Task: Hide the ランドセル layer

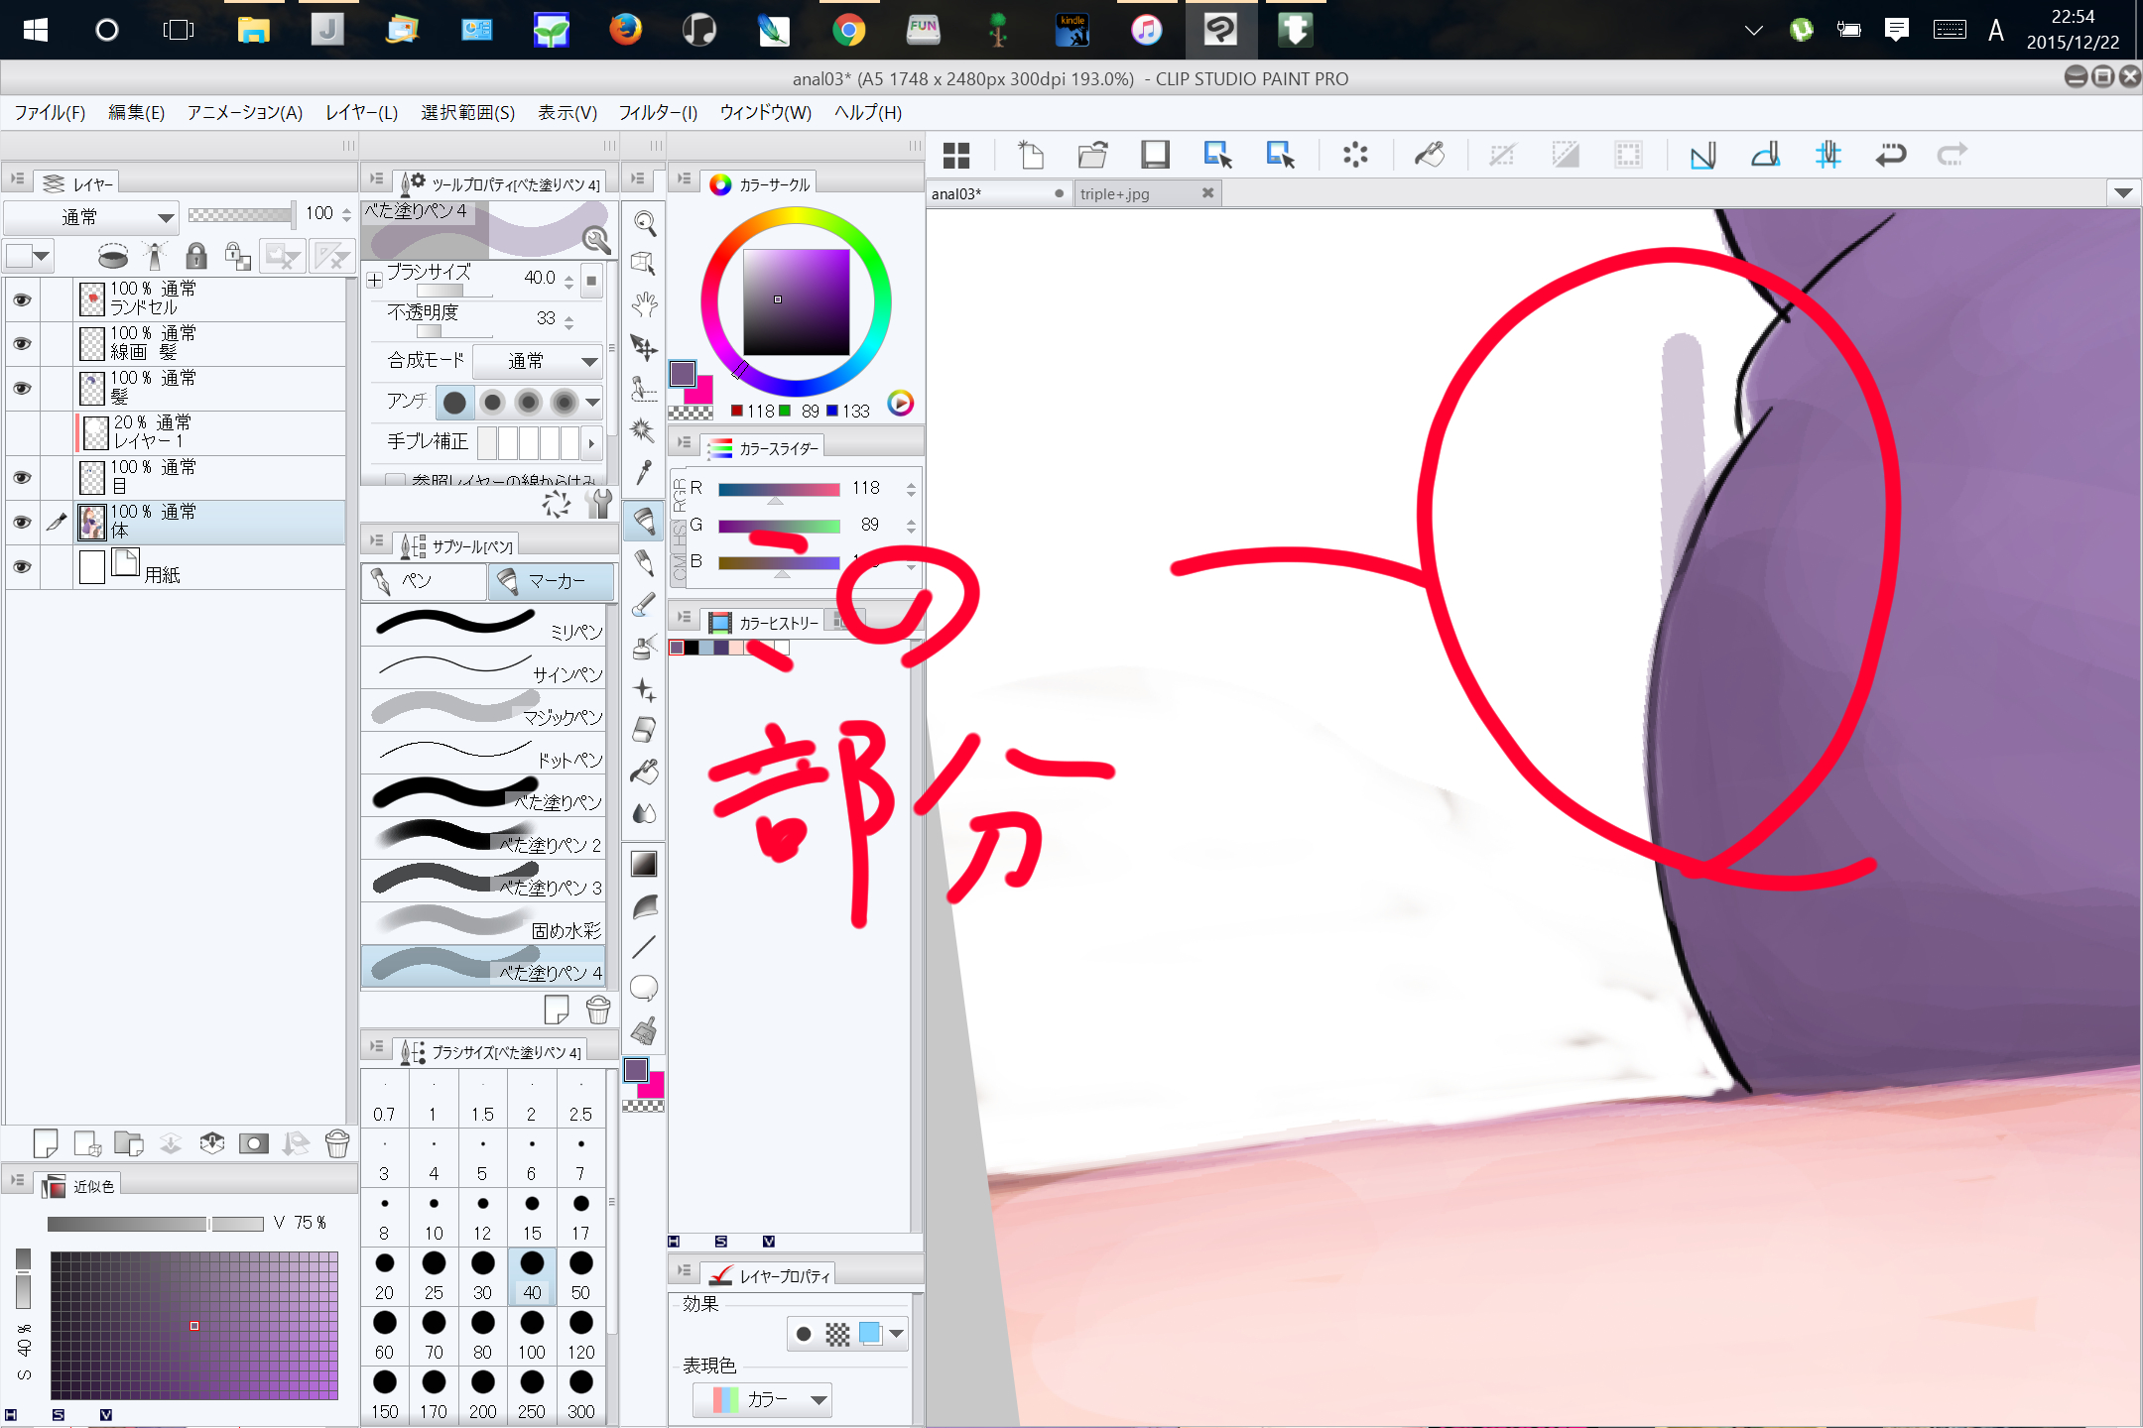Action: [22, 298]
